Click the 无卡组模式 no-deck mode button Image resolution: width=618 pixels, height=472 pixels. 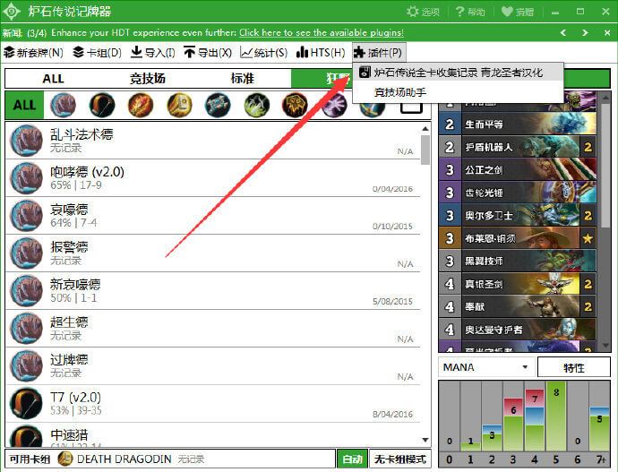pos(400,459)
